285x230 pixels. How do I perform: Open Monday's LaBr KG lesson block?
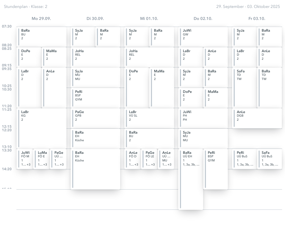42,128
